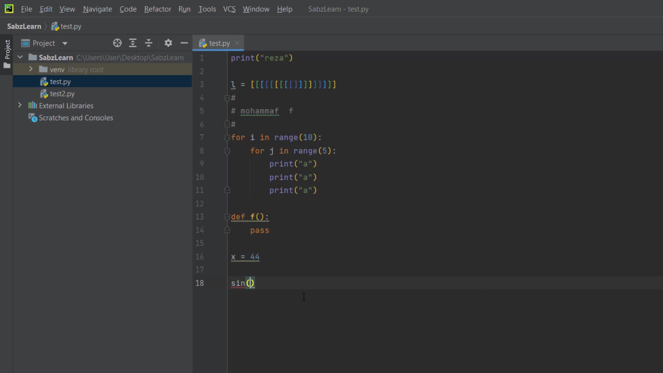Toggle code fold at 'def f():' line
Image resolution: width=663 pixels, height=373 pixels.
227,217
